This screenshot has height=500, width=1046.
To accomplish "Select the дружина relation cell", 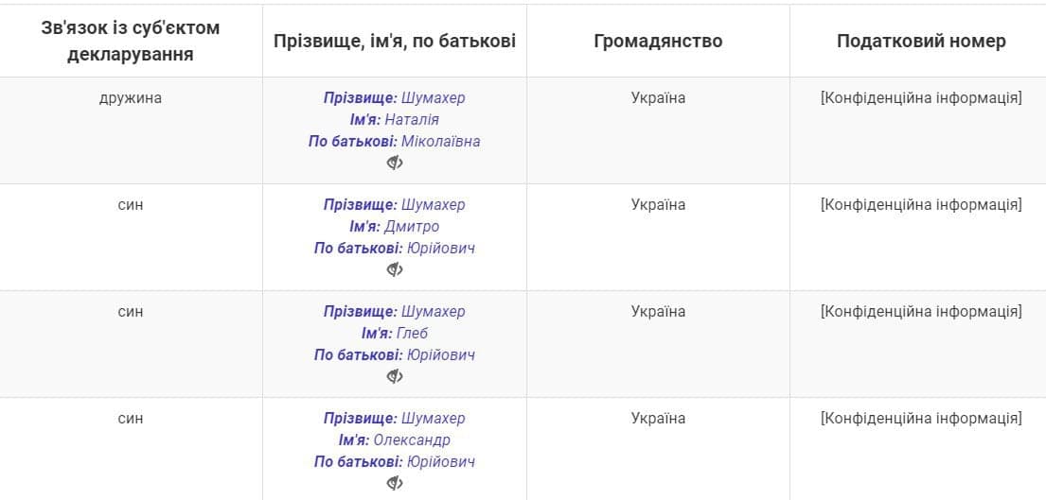I will (131, 98).
